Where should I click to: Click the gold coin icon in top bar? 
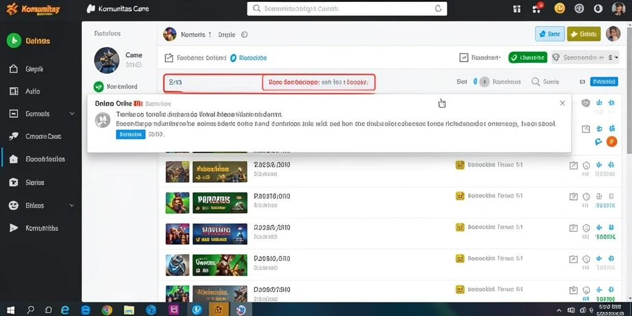click(559, 9)
